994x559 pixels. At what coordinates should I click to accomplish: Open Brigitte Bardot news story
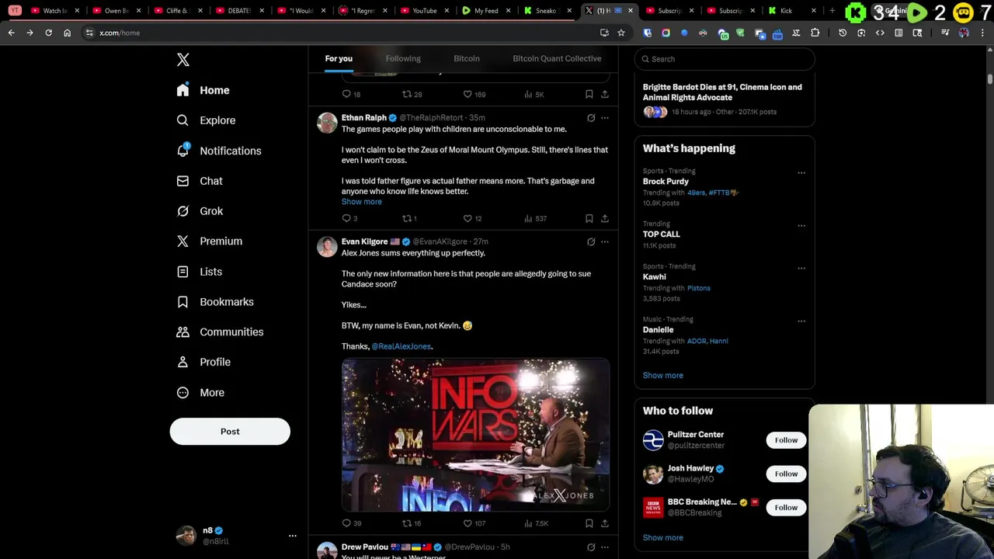(x=725, y=101)
